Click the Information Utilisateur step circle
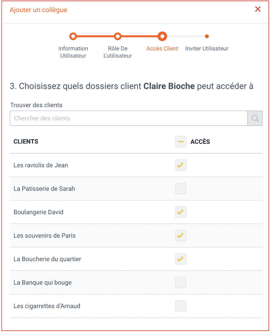272x334 pixels. [x=73, y=37]
